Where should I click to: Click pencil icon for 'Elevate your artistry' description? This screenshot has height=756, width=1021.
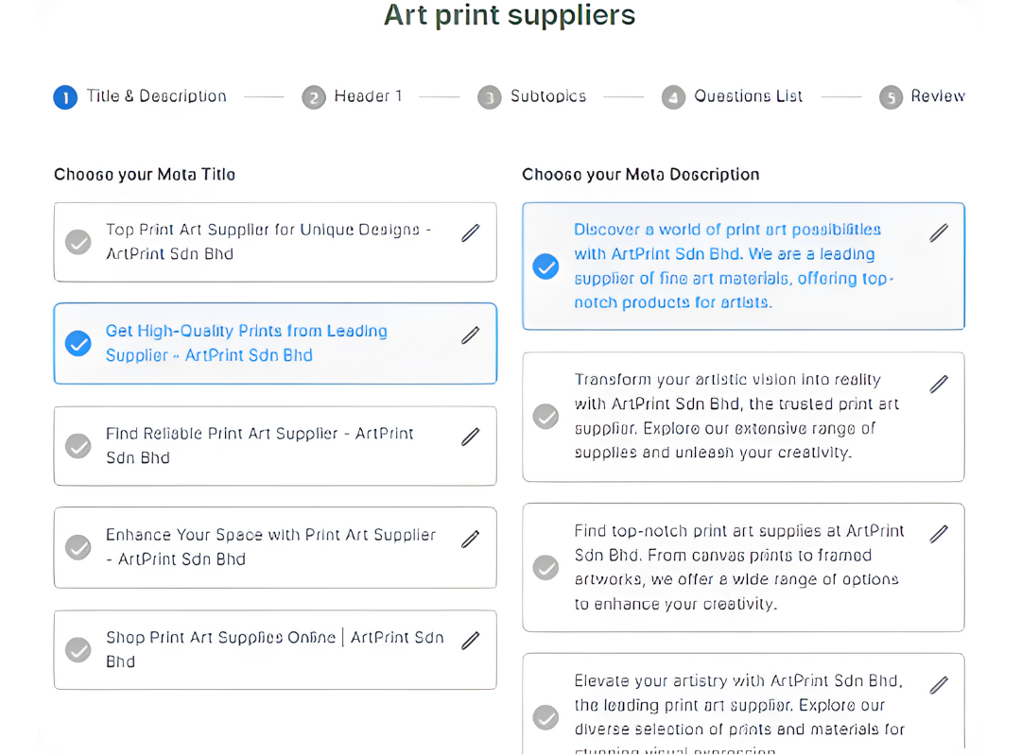coord(939,685)
